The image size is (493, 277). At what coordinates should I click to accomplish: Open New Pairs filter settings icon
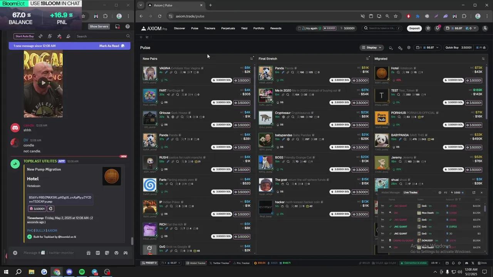[252, 58]
